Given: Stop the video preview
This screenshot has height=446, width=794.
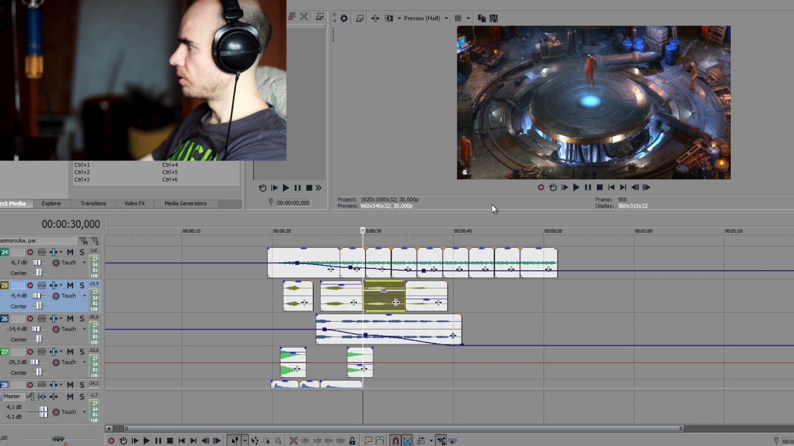Looking at the screenshot, I should tap(599, 187).
